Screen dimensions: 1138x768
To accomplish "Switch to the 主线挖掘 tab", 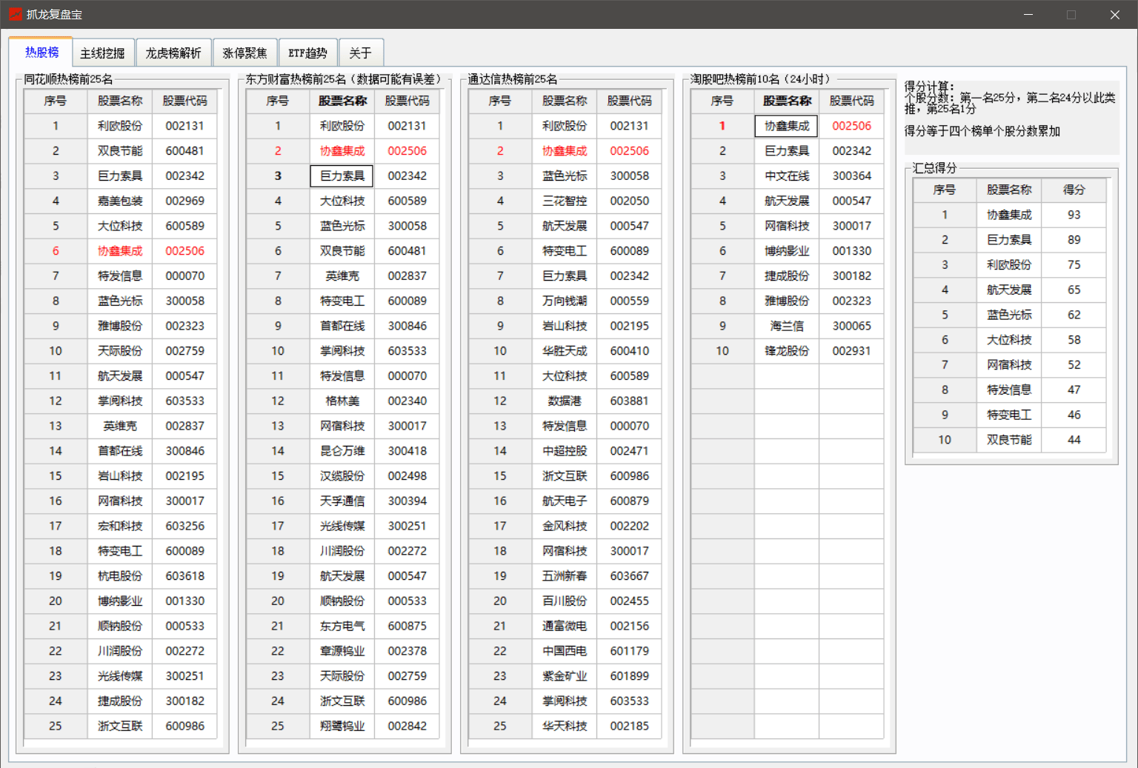I will coord(102,53).
